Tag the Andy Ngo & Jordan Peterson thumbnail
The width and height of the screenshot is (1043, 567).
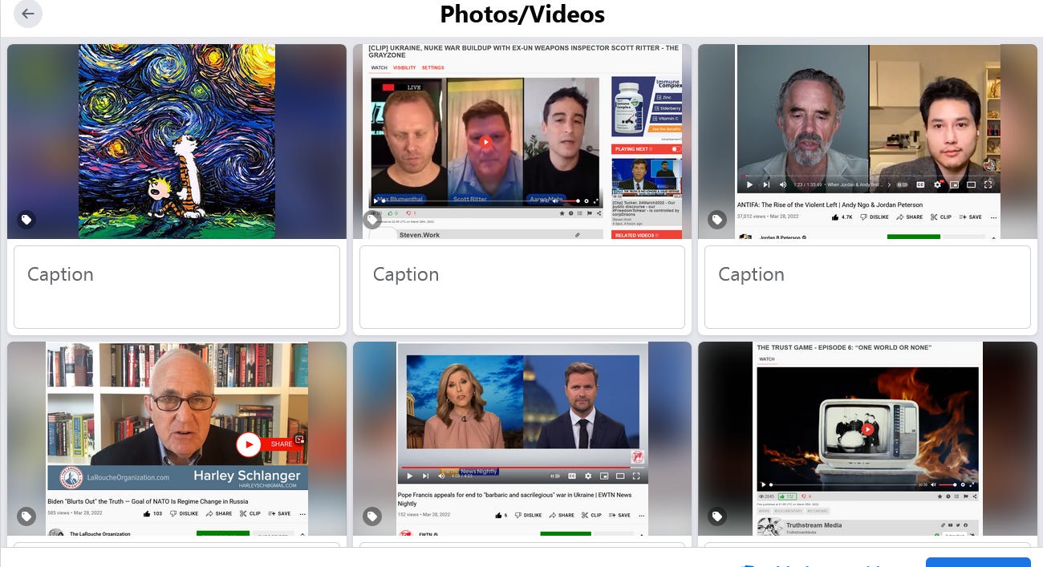coord(717,219)
